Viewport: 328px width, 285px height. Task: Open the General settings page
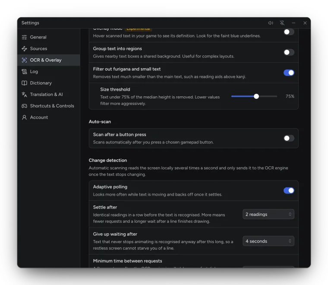tap(48, 37)
